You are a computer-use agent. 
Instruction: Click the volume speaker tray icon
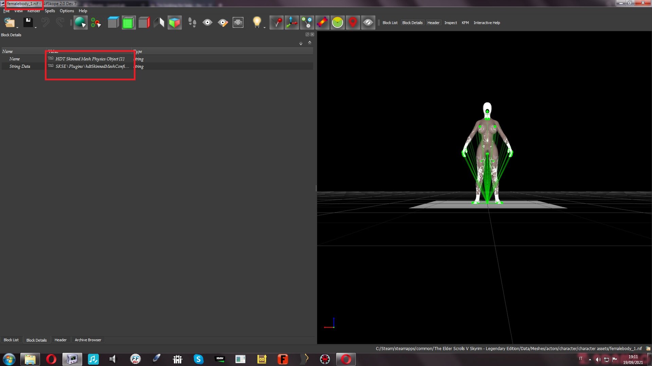[598, 359]
